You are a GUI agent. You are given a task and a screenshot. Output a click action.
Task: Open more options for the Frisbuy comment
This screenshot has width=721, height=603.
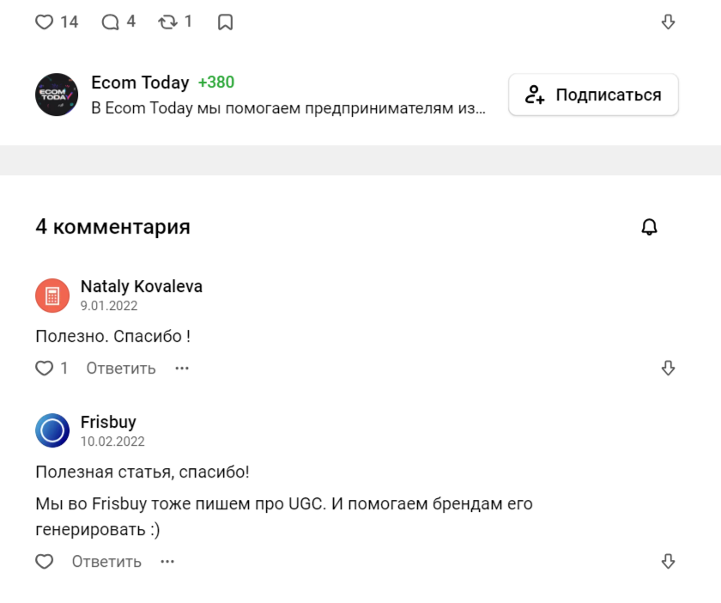coord(167,562)
